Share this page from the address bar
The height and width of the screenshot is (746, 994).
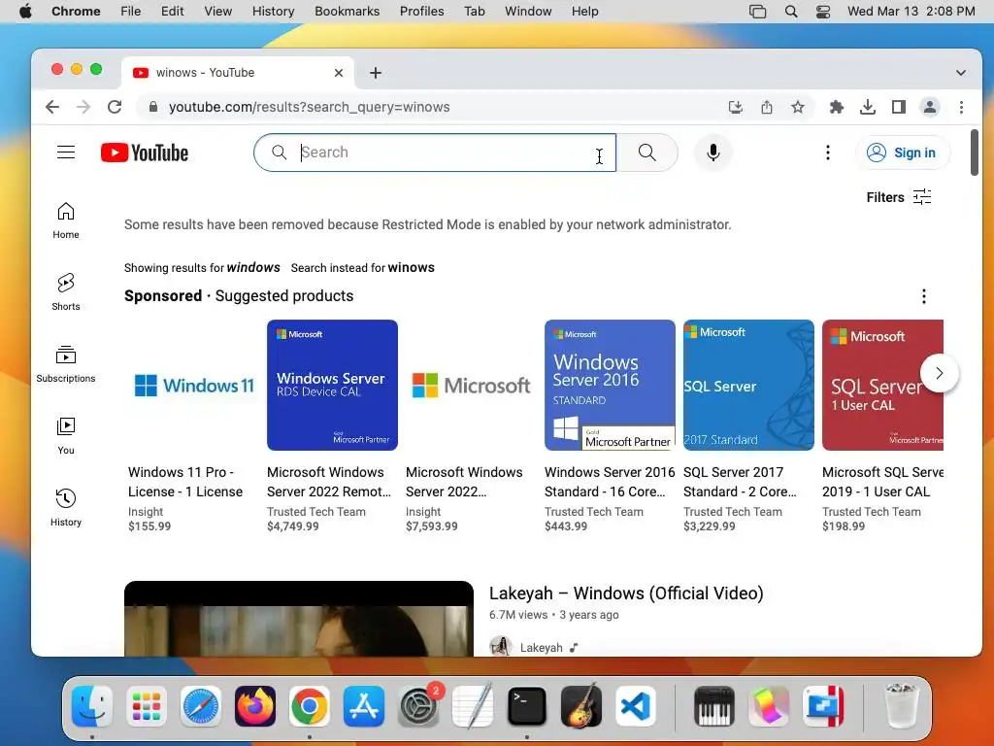[767, 107]
